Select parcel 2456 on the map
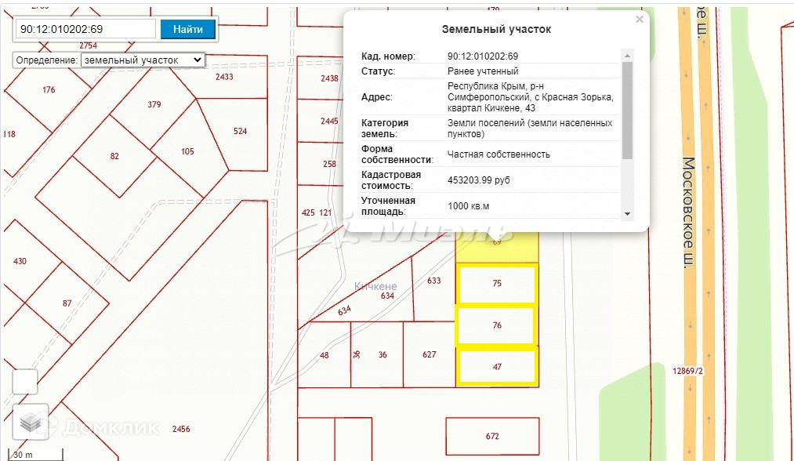 [181, 429]
